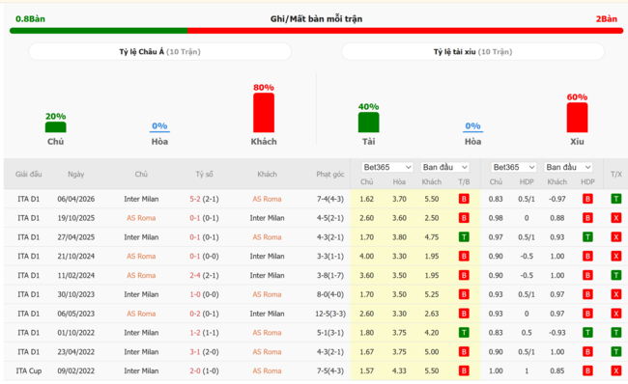Click X badge in the 30/10/2023 row
Viewport: 628px width, 384px height.
pos(616,294)
